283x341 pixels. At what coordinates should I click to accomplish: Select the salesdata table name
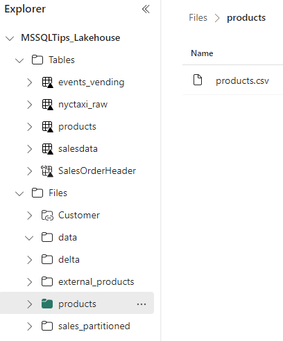78,149
